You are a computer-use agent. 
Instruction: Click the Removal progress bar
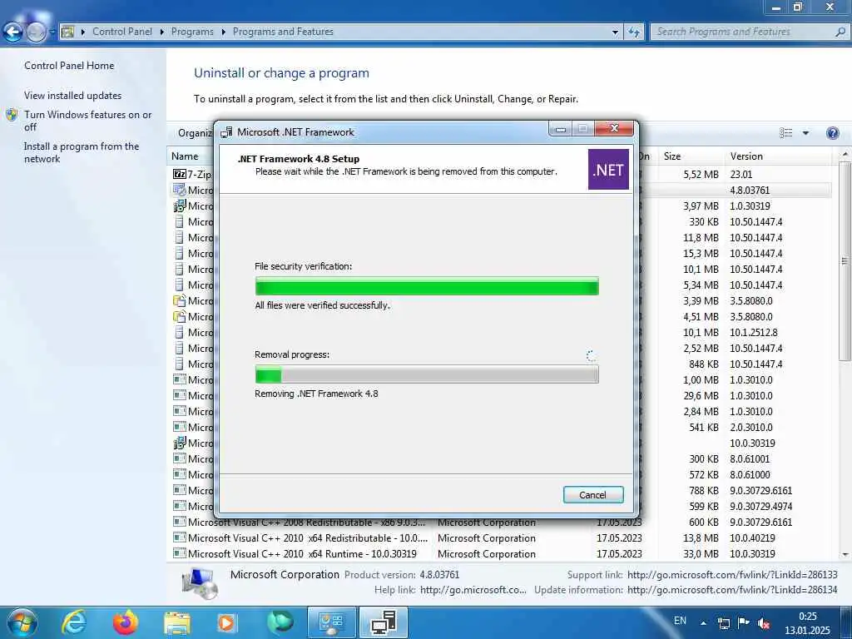[x=427, y=374]
